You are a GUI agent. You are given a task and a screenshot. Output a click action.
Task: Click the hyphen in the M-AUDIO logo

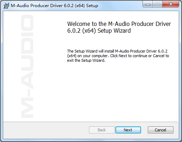point(27,93)
